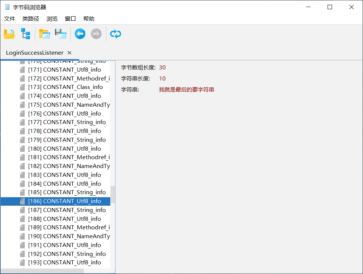The image size is (363, 274).
Task: Open the 浏览 menu
Action: pyautogui.click(x=52, y=18)
